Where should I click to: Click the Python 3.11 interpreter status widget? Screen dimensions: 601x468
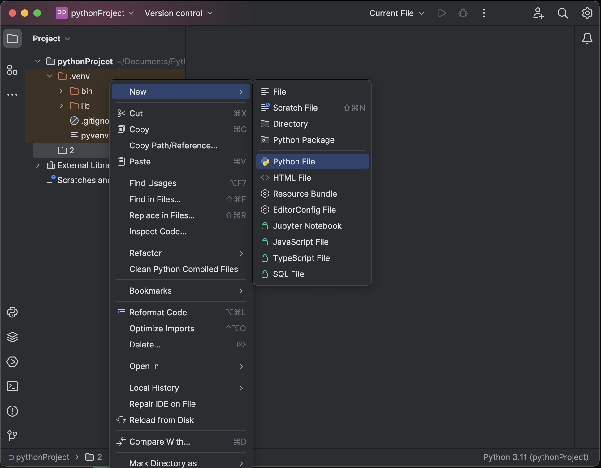pos(535,457)
